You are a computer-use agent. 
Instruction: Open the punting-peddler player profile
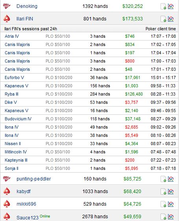pos(34,179)
